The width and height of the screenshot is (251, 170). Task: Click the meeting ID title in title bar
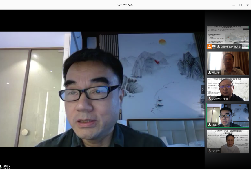pyautogui.click(x=125, y=5)
